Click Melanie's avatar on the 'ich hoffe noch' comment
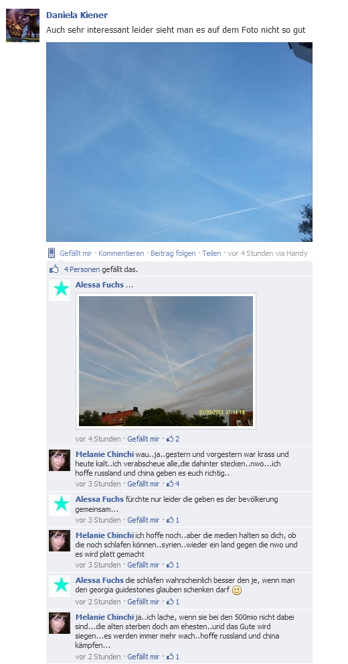The height and width of the screenshot is (664, 348). coord(60,540)
